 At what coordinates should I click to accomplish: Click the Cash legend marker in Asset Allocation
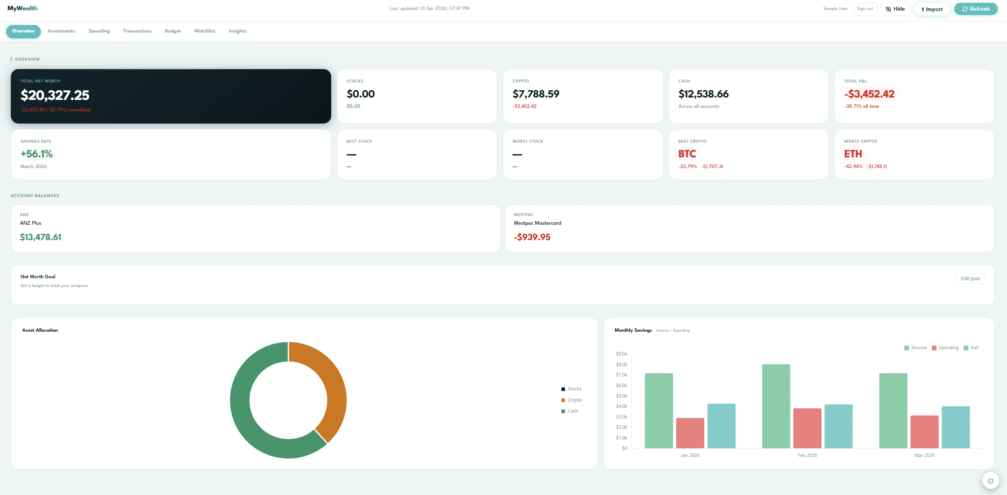(563, 411)
